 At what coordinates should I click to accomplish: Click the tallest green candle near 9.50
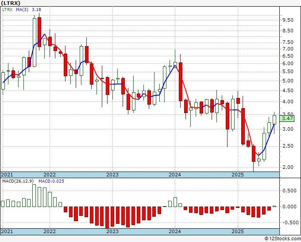click(35, 43)
